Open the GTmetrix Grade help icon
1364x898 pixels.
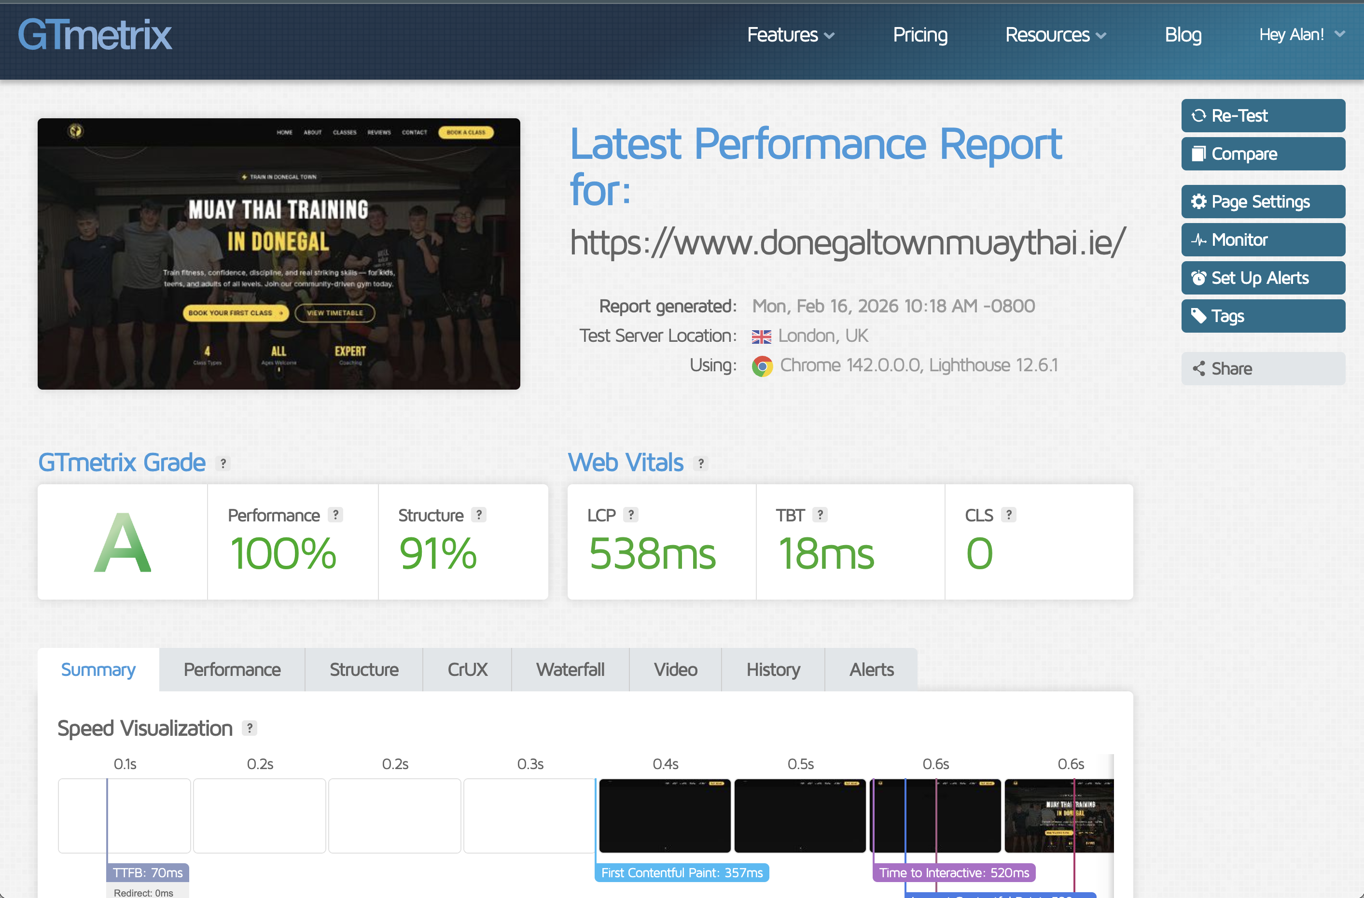click(223, 463)
